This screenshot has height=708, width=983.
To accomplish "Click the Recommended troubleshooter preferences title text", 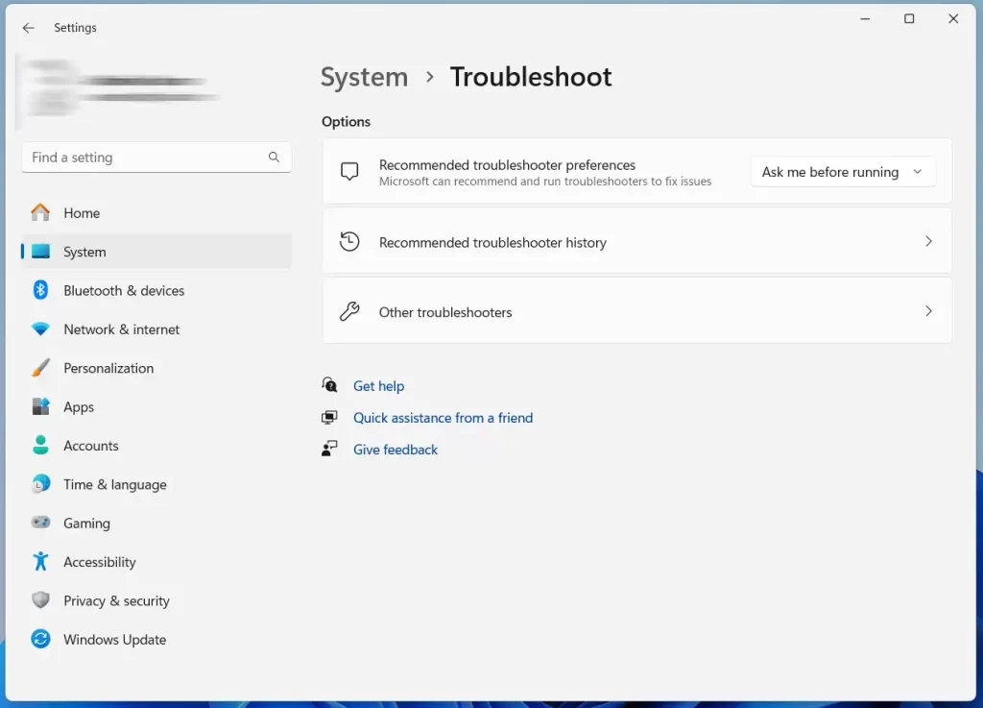I will pos(507,165).
